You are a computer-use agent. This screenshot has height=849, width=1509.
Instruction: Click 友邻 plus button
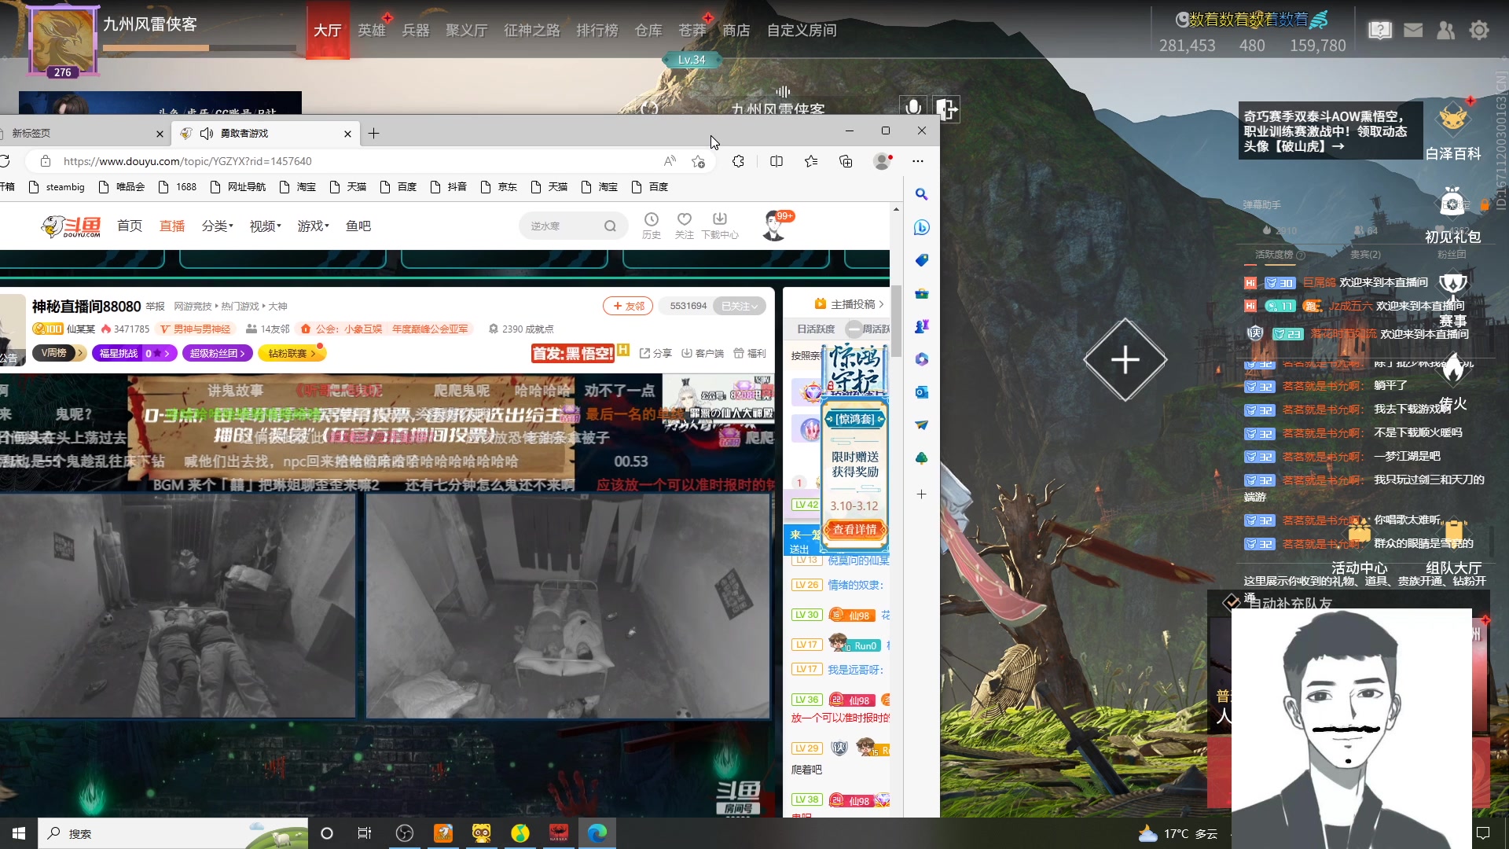pyautogui.click(x=629, y=307)
